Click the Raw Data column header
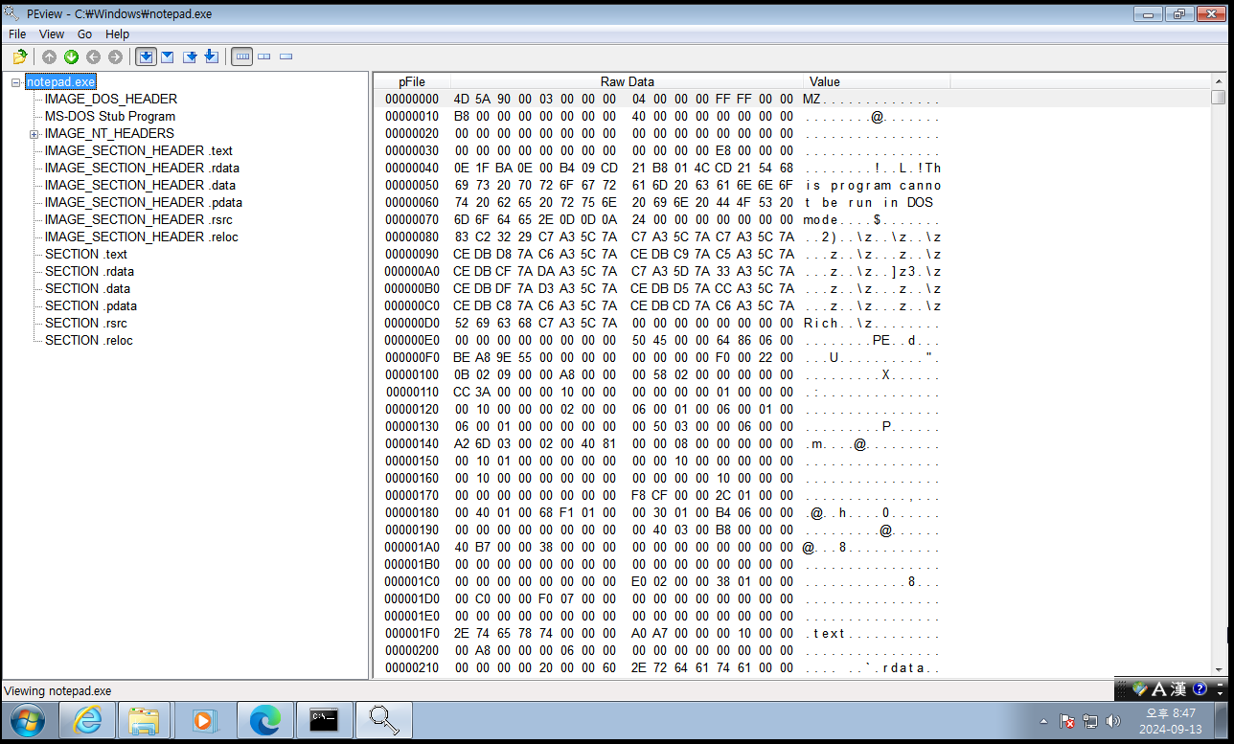The height and width of the screenshot is (744, 1234). pos(628,81)
